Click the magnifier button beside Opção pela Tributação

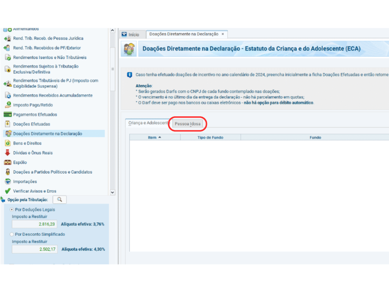[x=59, y=200]
